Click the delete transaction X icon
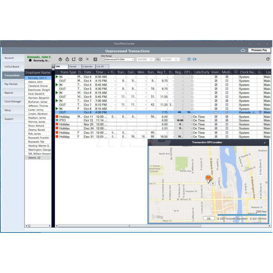This screenshot has height=273, width=273. [x=87, y=59]
